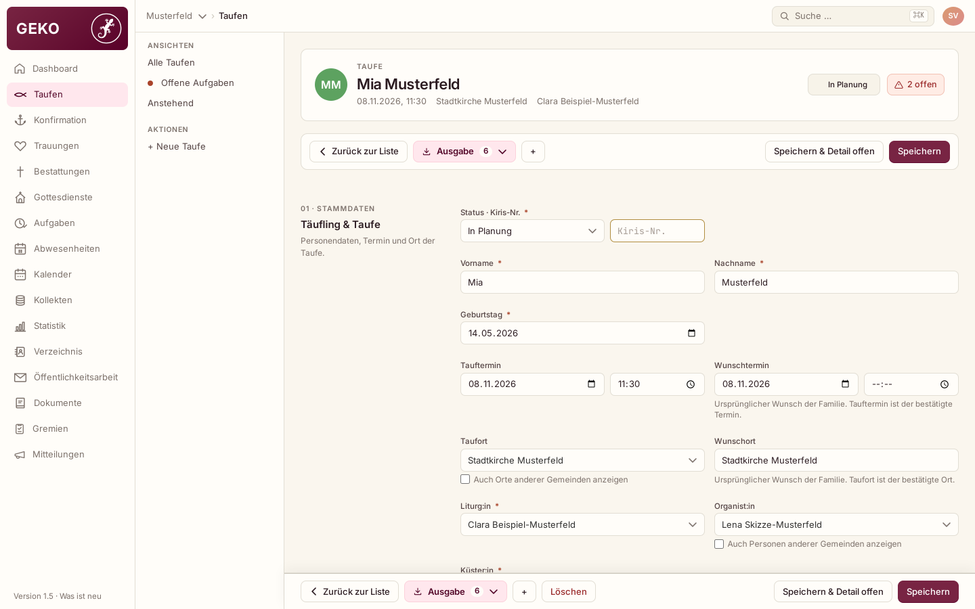Enable Auch Orte anderer Gemeinden anzeigen

tap(465, 479)
